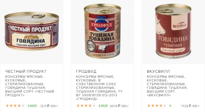The width and height of the screenshot is (205, 112).
Task: Click the ВКУСВИЛЛ brand title
Action: [158, 71]
